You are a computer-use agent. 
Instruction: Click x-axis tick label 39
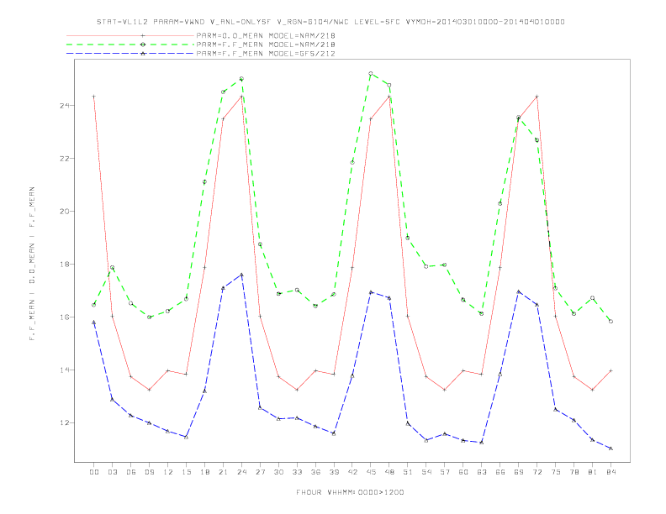coord(334,472)
